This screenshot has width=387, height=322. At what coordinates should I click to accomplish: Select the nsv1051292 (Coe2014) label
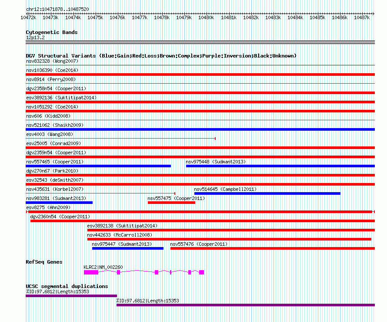[52, 107]
